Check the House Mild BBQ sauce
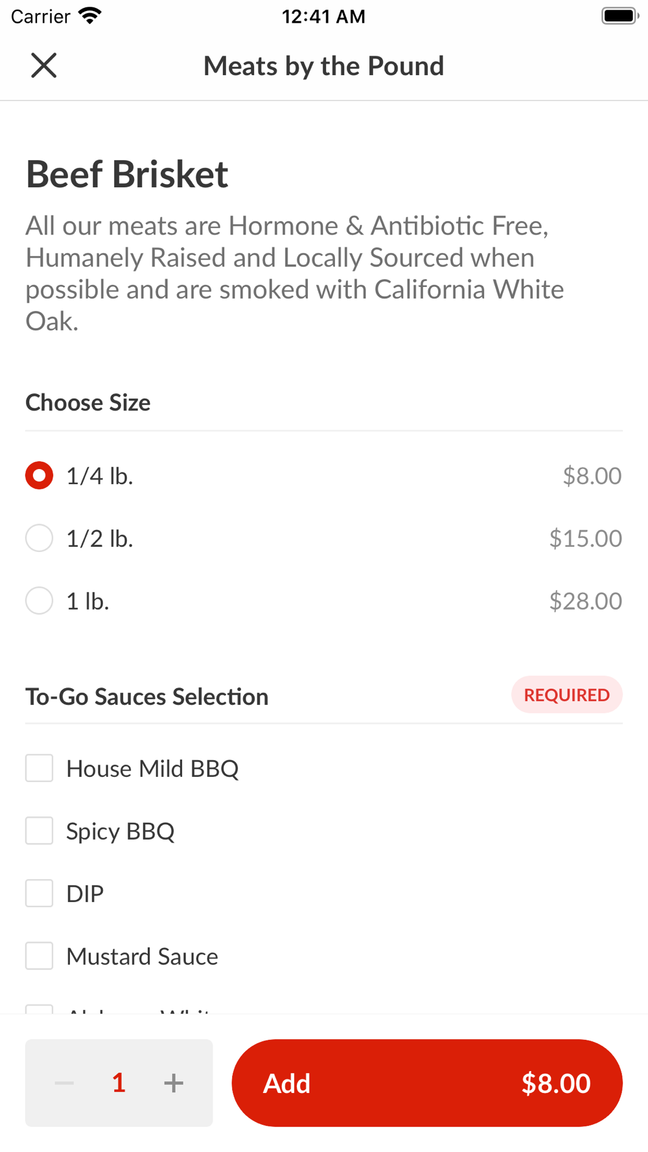 pyautogui.click(x=40, y=768)
